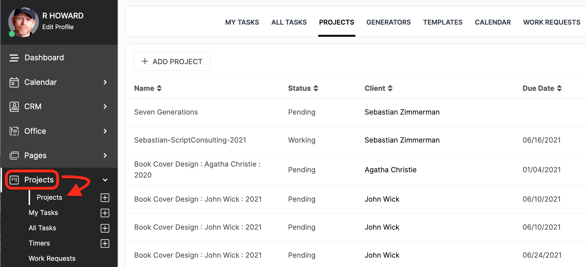The width and height of the screenshot is (586, 267).
Task: Click the Add Project button
Action: 172,62
